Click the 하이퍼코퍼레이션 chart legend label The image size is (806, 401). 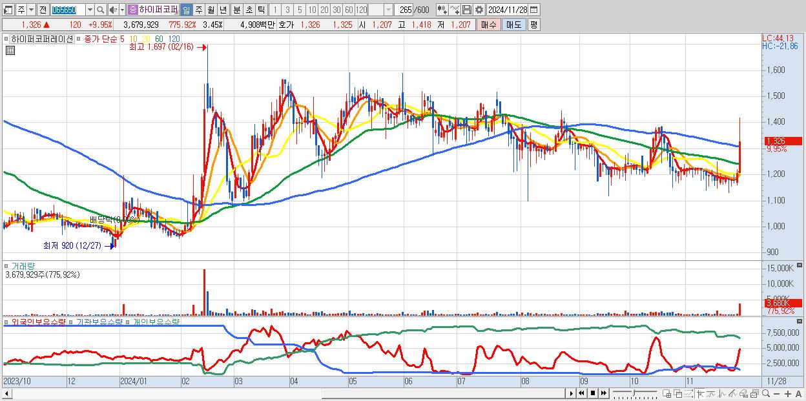coord(41,39)
